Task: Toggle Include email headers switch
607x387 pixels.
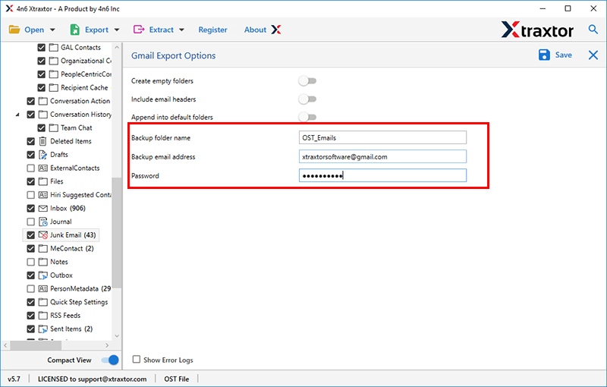Action: pyautogui.click(x=307, y=99)
